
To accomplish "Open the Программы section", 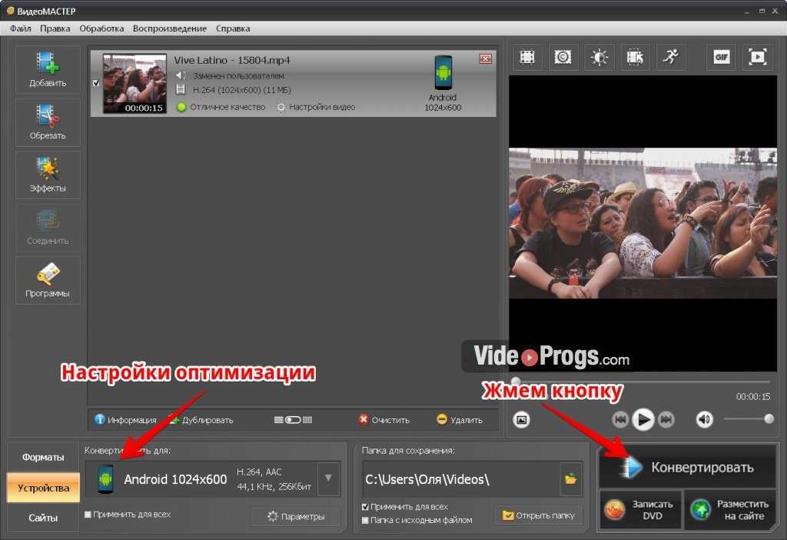I will coord(48,280).
